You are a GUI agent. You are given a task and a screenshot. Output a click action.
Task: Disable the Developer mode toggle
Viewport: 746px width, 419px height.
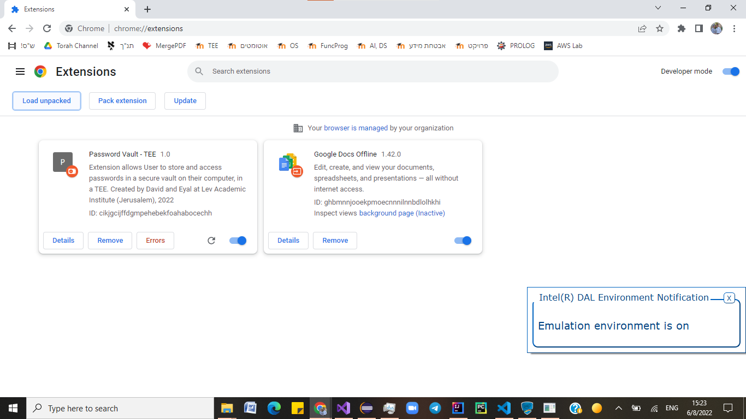point(731,71)
